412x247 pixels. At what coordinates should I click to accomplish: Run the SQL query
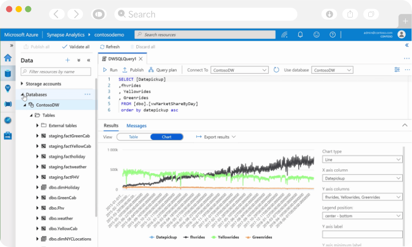point(110,70)
